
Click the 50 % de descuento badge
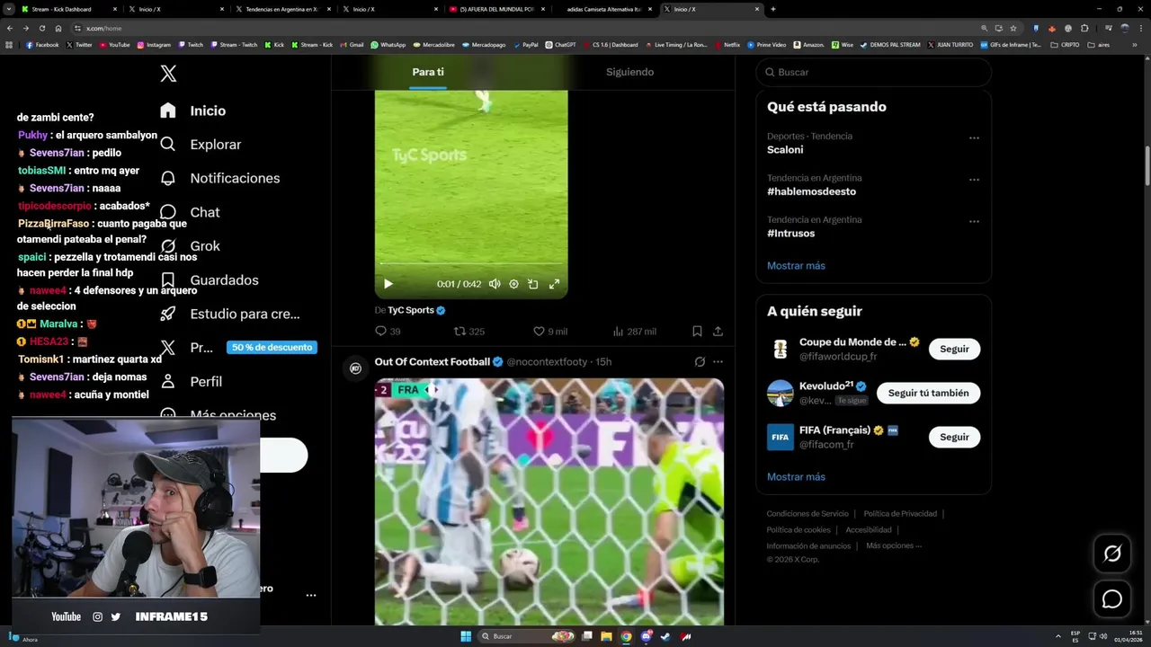tap(272, 348)
